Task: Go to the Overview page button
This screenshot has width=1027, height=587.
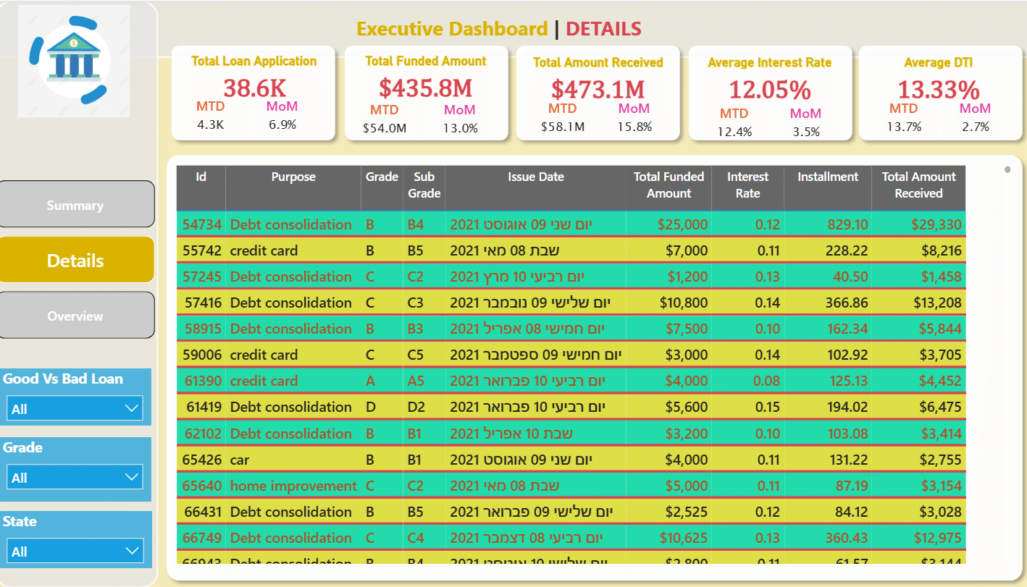Action: click(75, 316)
